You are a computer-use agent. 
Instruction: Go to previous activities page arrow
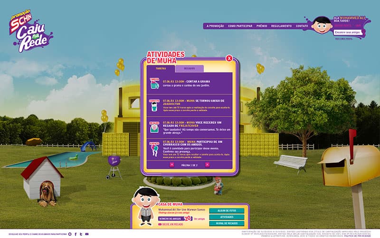(172, 165)
